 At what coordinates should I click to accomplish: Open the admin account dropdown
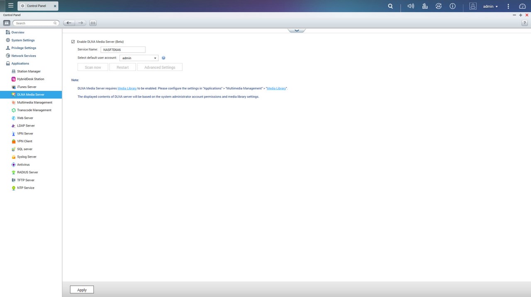pos(490,6)
